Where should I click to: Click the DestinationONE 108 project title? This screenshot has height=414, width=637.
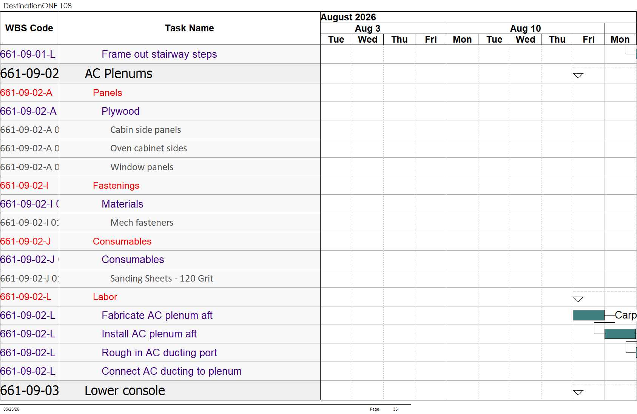point(37,6)
